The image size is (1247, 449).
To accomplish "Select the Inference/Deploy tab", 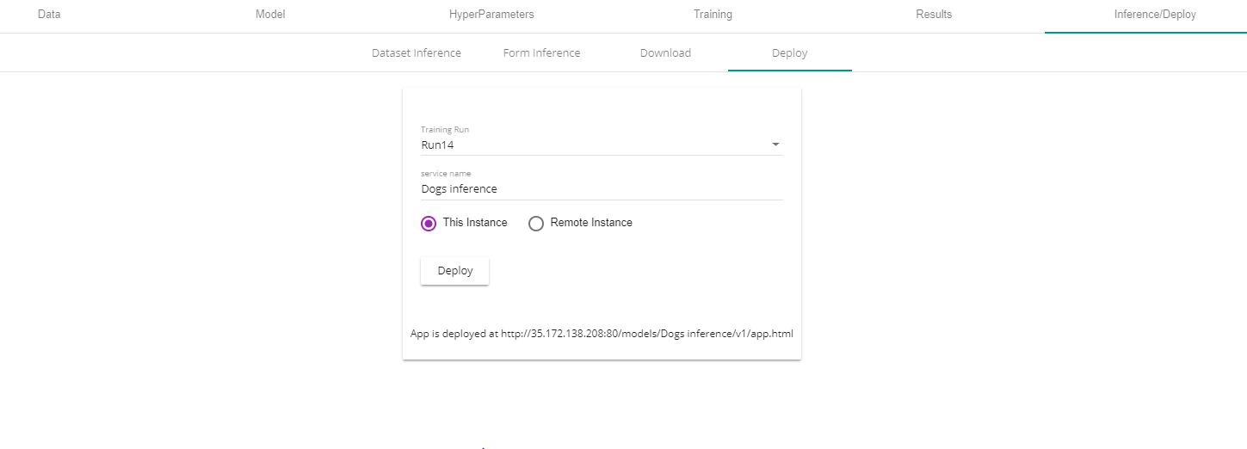I will pyautogui.click(x=1155, y=15).
